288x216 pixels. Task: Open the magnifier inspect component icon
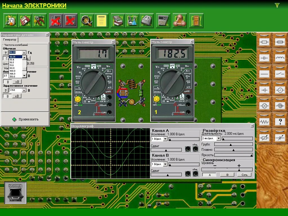[87, 21]
